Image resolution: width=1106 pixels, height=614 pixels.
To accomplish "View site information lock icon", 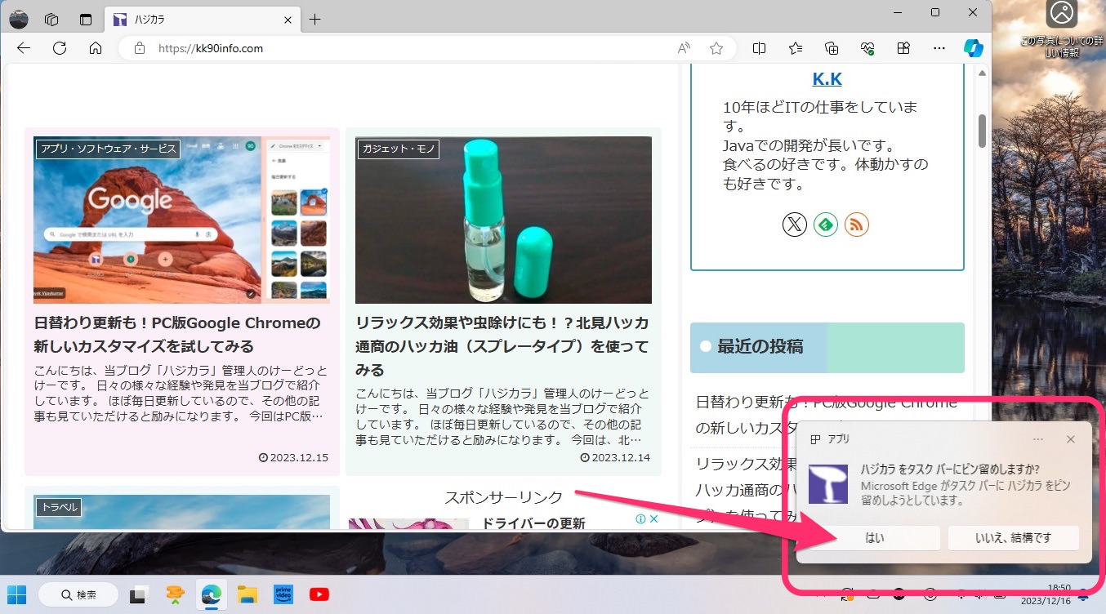I will point(140,48).
